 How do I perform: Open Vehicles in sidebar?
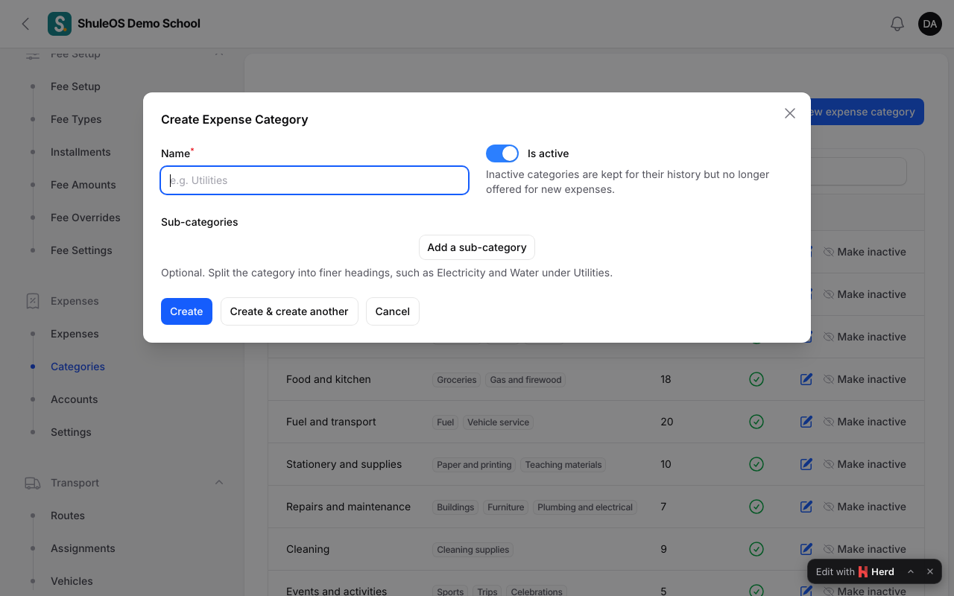click(x=72, y=581)
